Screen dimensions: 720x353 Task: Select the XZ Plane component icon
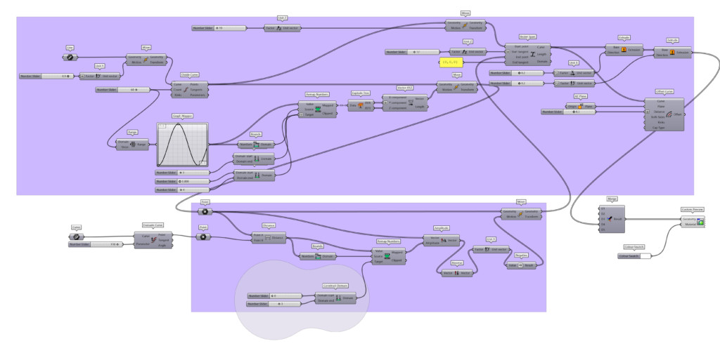tap(581, 106)
